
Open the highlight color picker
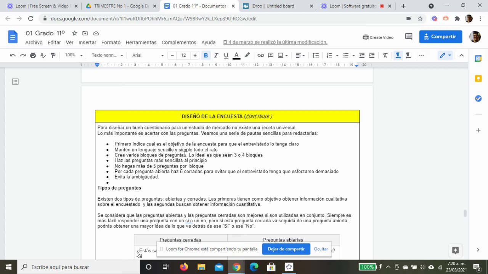pyautogui.click(x=247, y=55)
